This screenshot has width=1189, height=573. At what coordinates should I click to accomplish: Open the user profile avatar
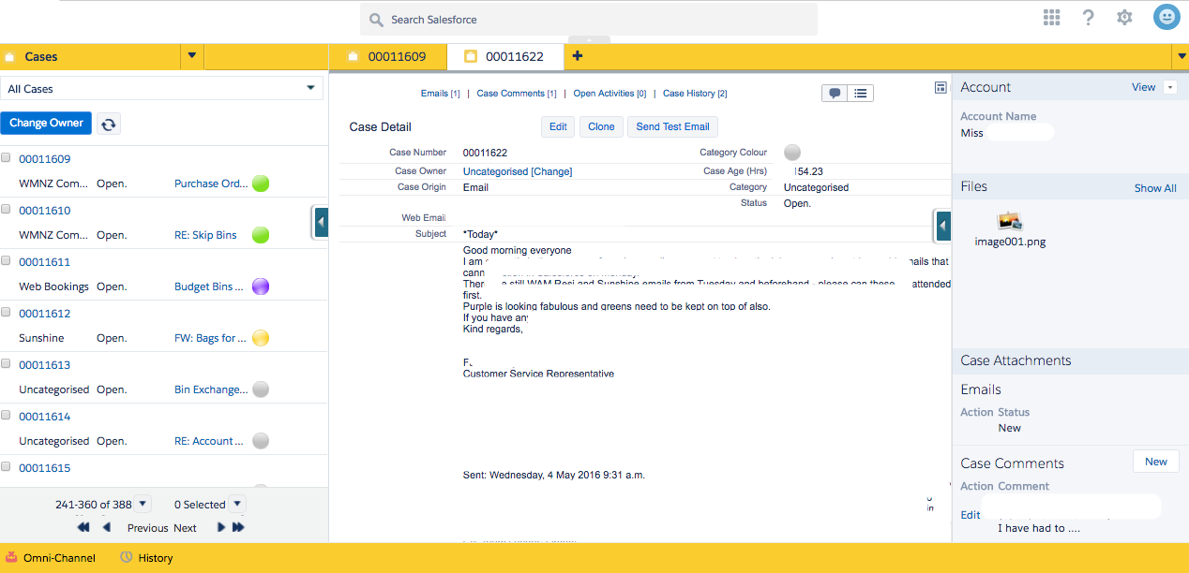[1166, 18]
